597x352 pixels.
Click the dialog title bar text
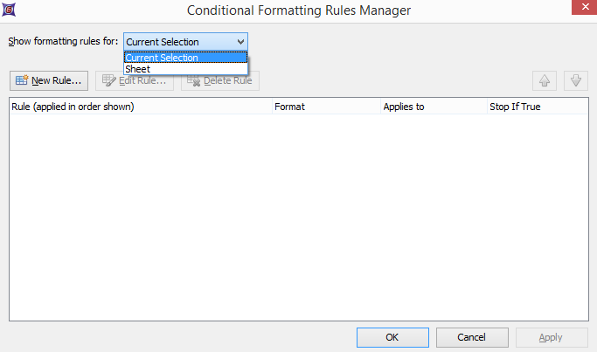coord(299,10)
